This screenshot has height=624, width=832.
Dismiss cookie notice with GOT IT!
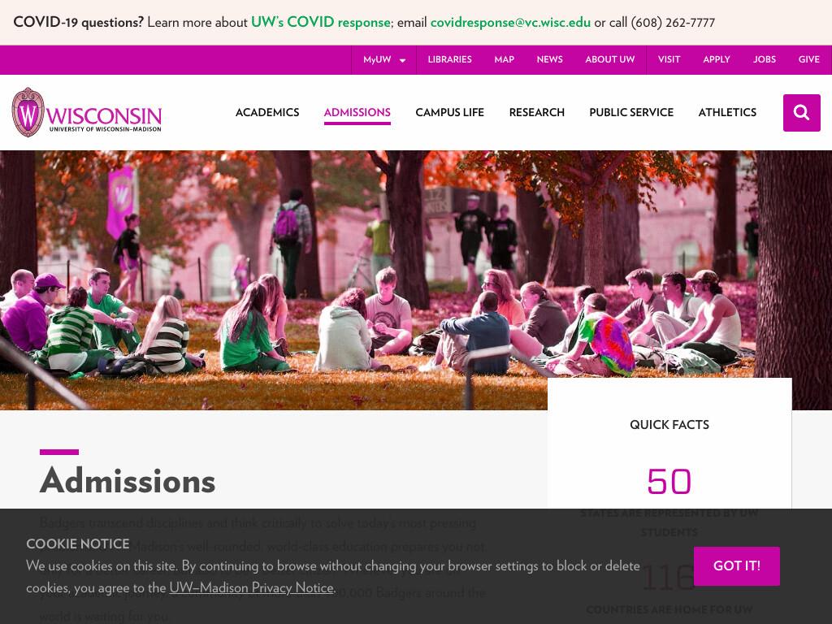[736, 566]
